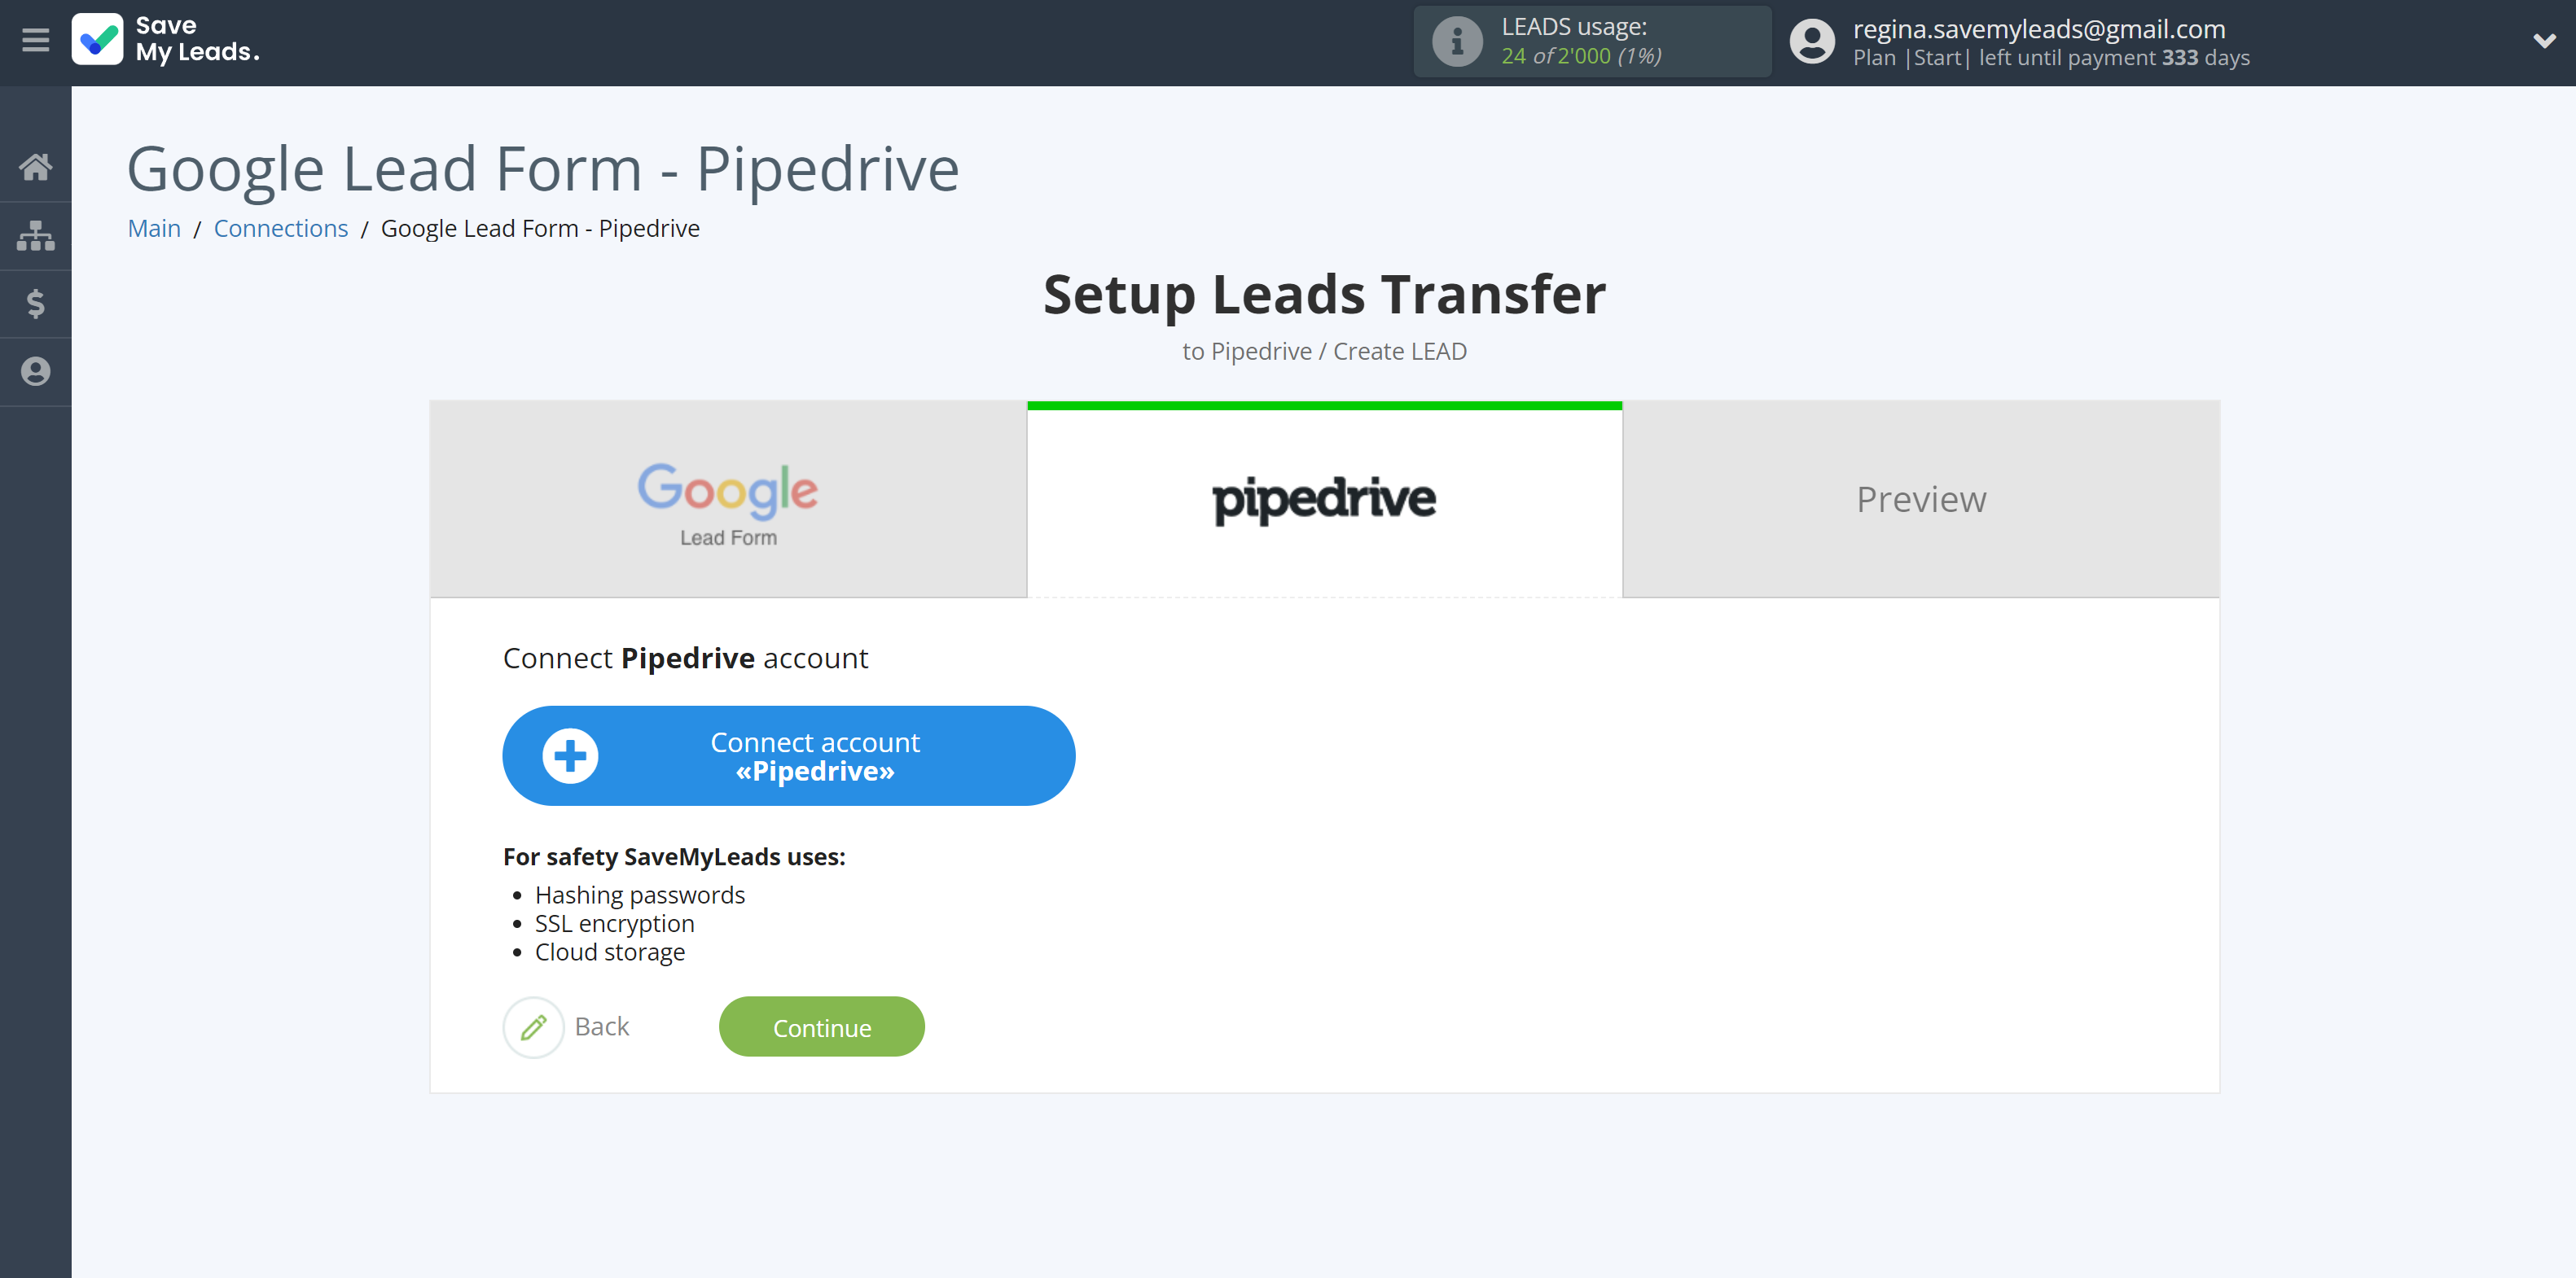
Task: Click the billing/dollar icon in sidebar
Action: (36, 304)
